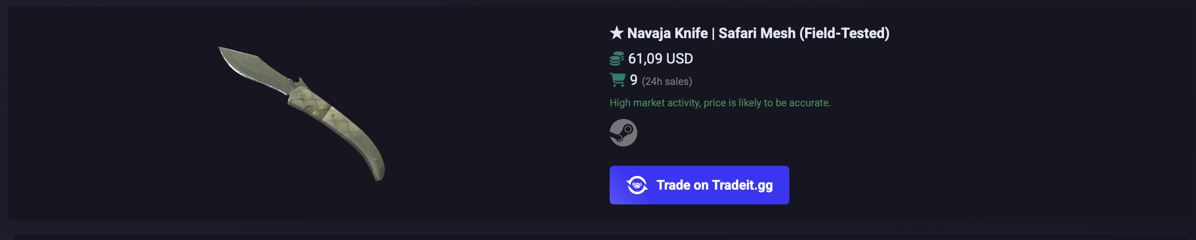1196x240 pixels.
Task: Click the 24h sales count number 9
Action: [634, 80]
